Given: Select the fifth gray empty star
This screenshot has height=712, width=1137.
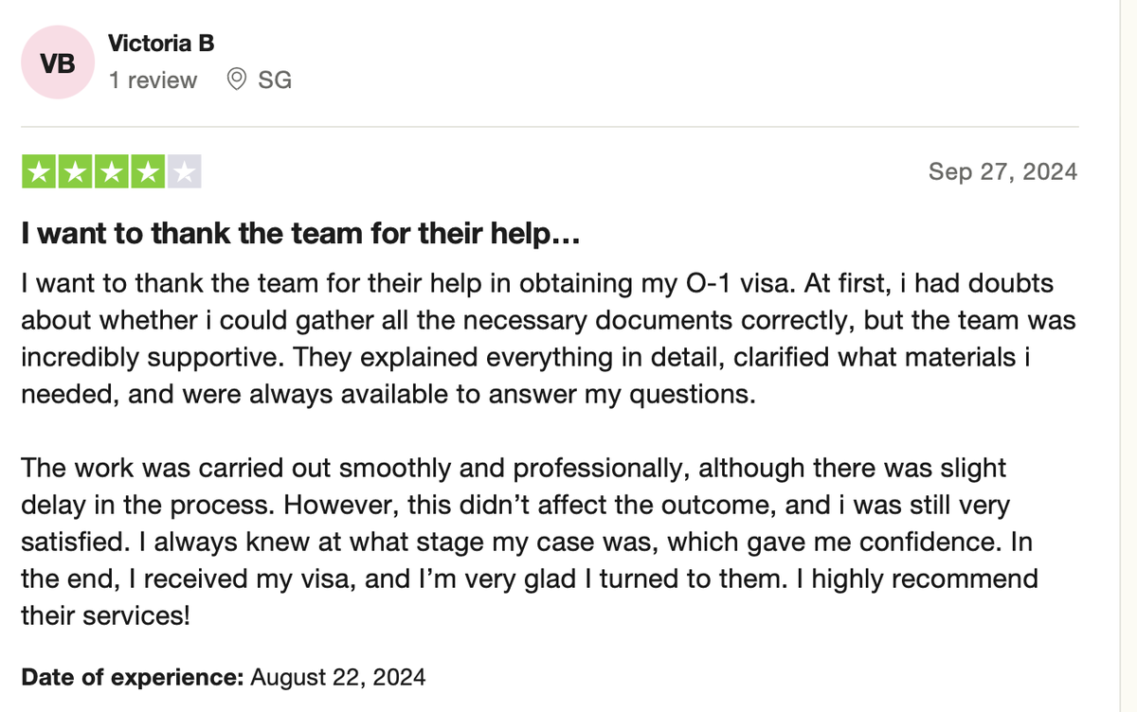Looking at the screenshot, I should [184, 171].
